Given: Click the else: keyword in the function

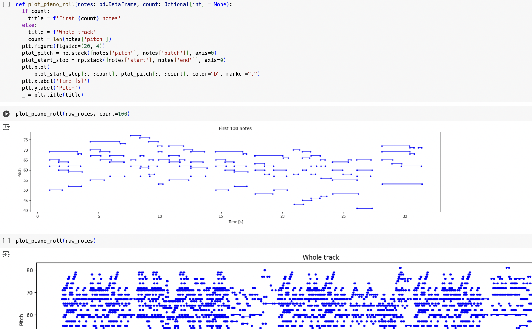Looking at the screenshot, I should (28, 25).
